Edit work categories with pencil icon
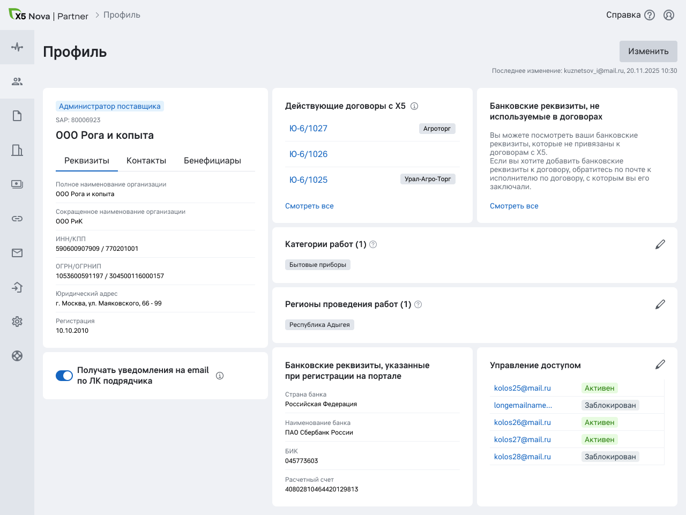Image resolution: width=686 pixels, height=515 pixels. click(660, 244)
